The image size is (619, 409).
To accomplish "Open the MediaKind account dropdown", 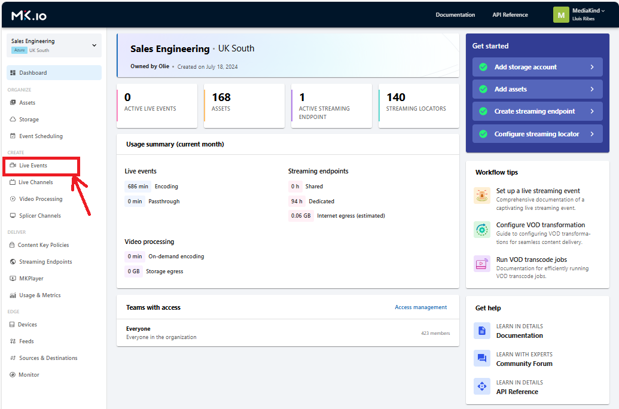I will 588,14.
